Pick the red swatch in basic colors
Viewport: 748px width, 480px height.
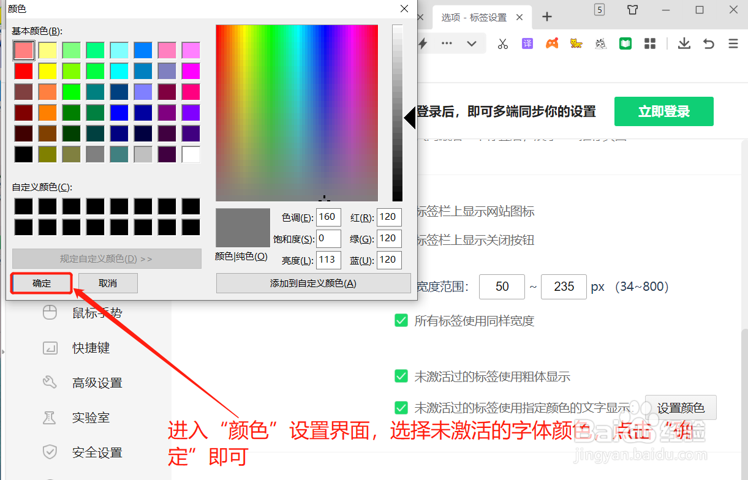point(23,70)
